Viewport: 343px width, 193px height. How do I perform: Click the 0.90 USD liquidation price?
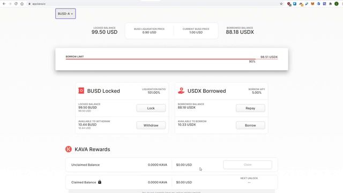(x=149, y=32)
